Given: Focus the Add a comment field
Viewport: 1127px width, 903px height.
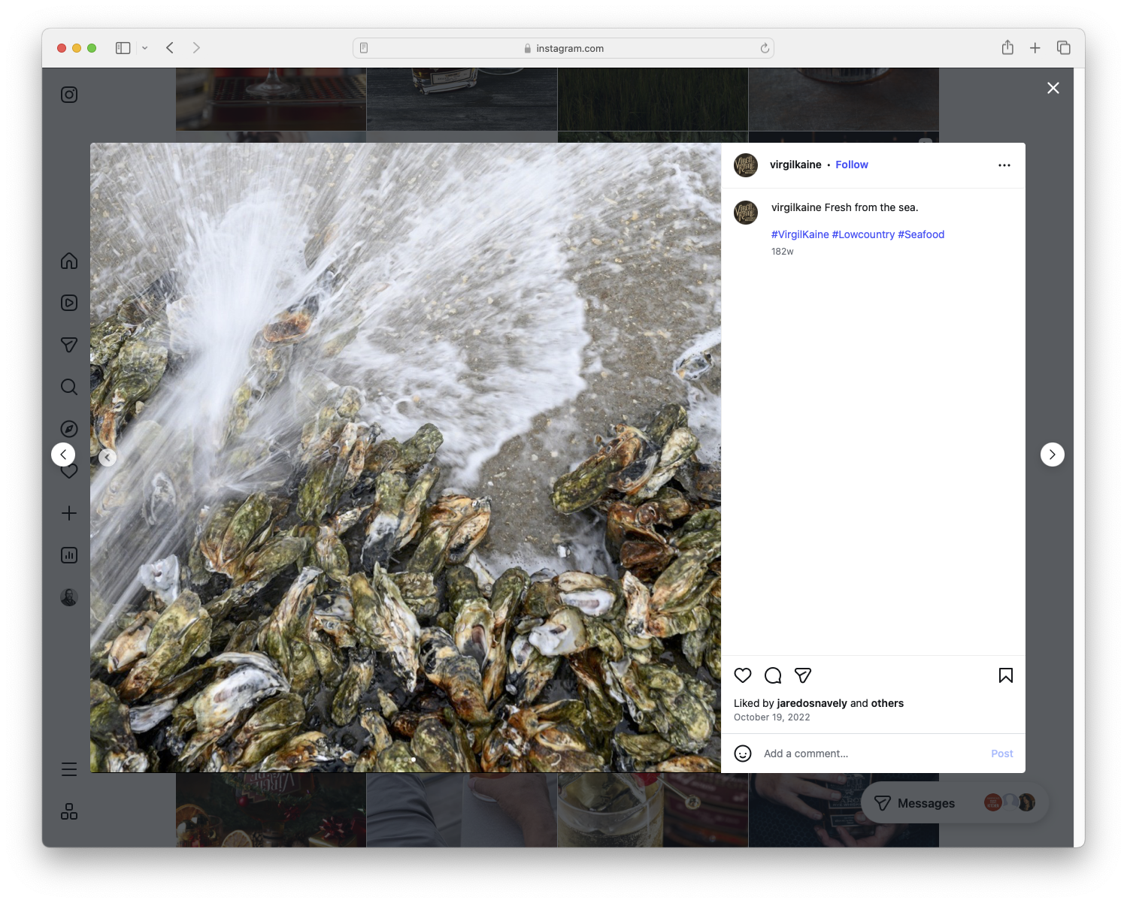Looking at the screenshot, I should tap(872, 754).
